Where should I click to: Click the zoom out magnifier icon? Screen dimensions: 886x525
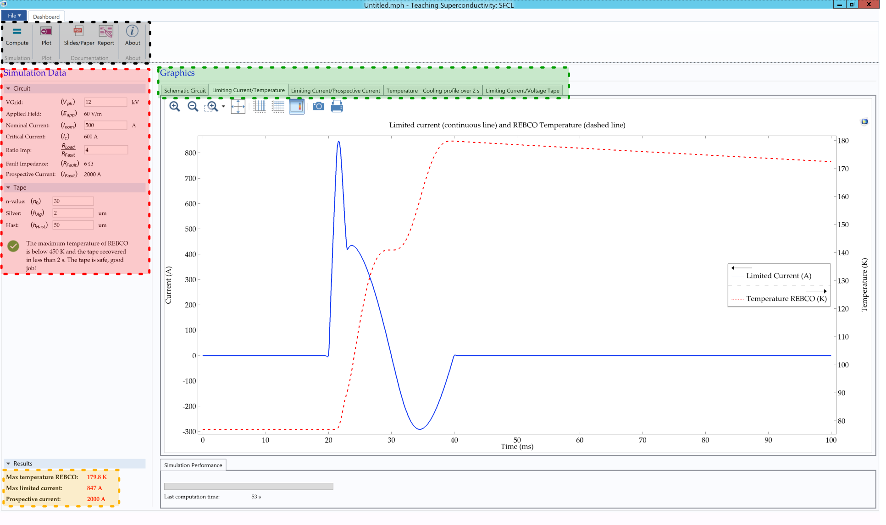(193, 106)
